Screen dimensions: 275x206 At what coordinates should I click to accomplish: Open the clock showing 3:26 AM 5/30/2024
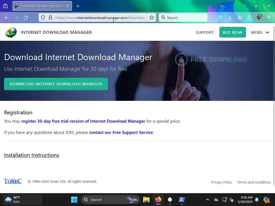click(245, 200)
